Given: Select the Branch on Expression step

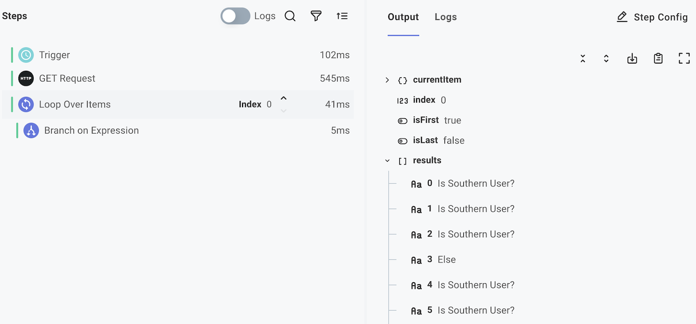Looking at the screenshot, I should (91, 130).
